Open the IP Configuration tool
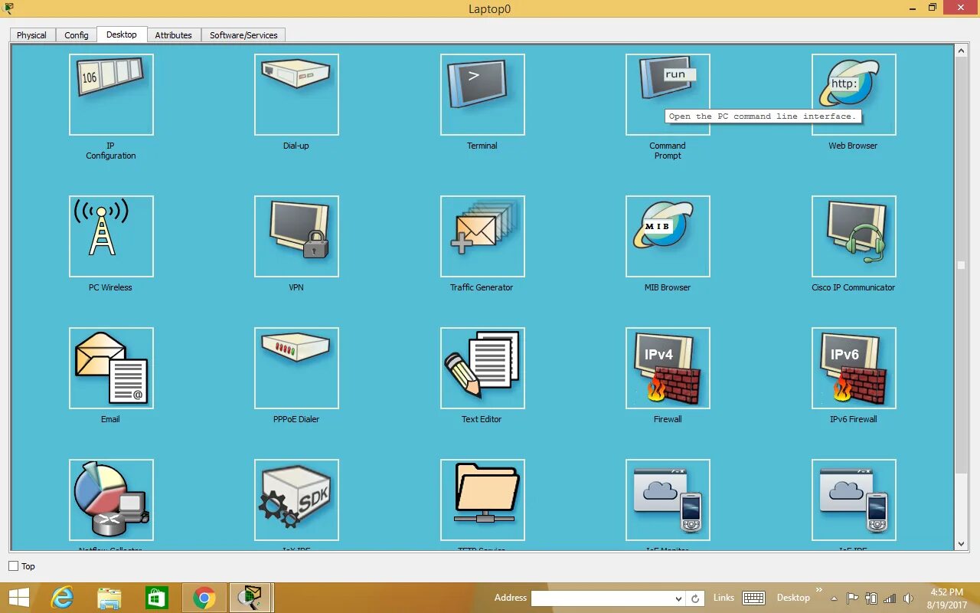 click(x=111, y=94)
